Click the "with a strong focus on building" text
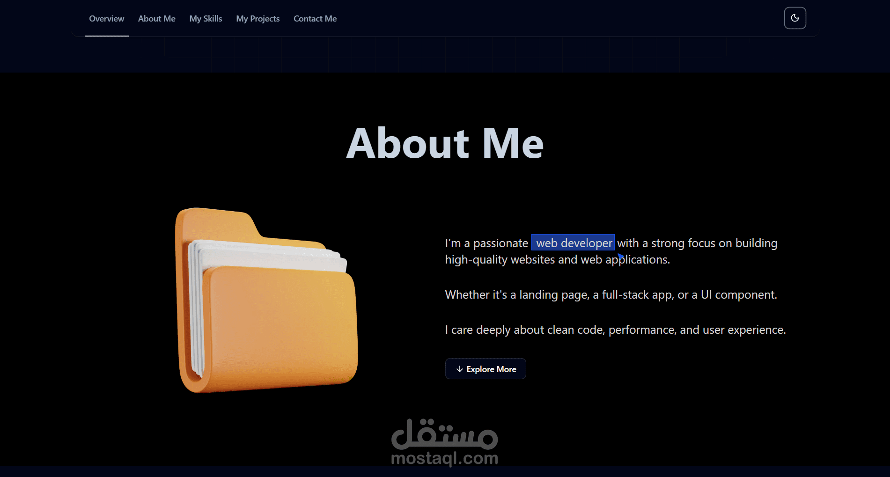Viewport: 890px width, 477px height. coord(697,243)
